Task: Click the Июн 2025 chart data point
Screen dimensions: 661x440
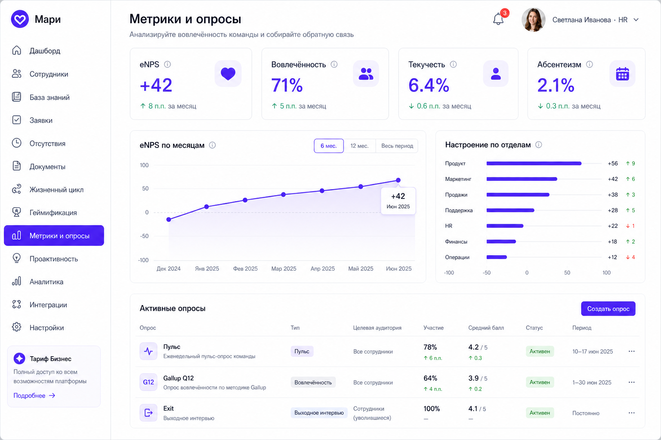Action: click(x=398, y=180)
